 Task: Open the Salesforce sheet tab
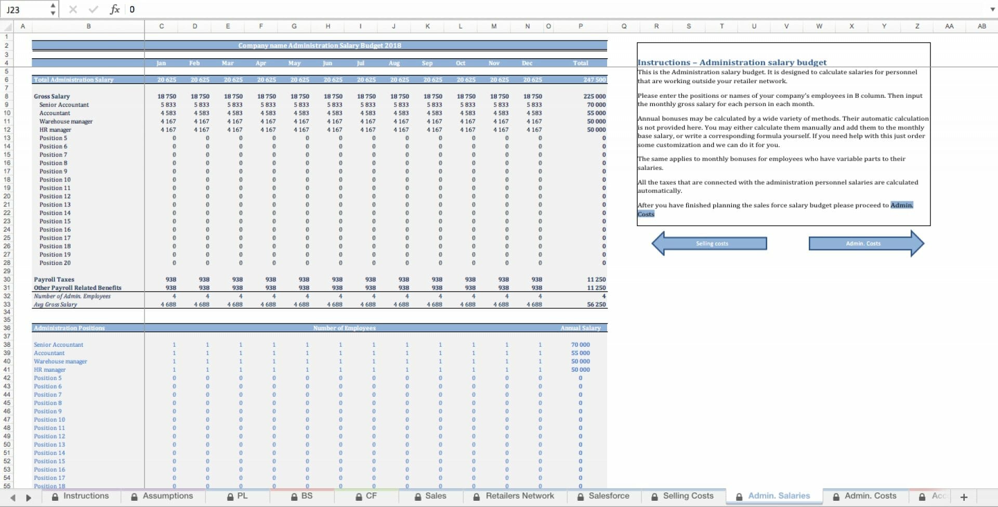pyautogui.click(x=603, y=496)
